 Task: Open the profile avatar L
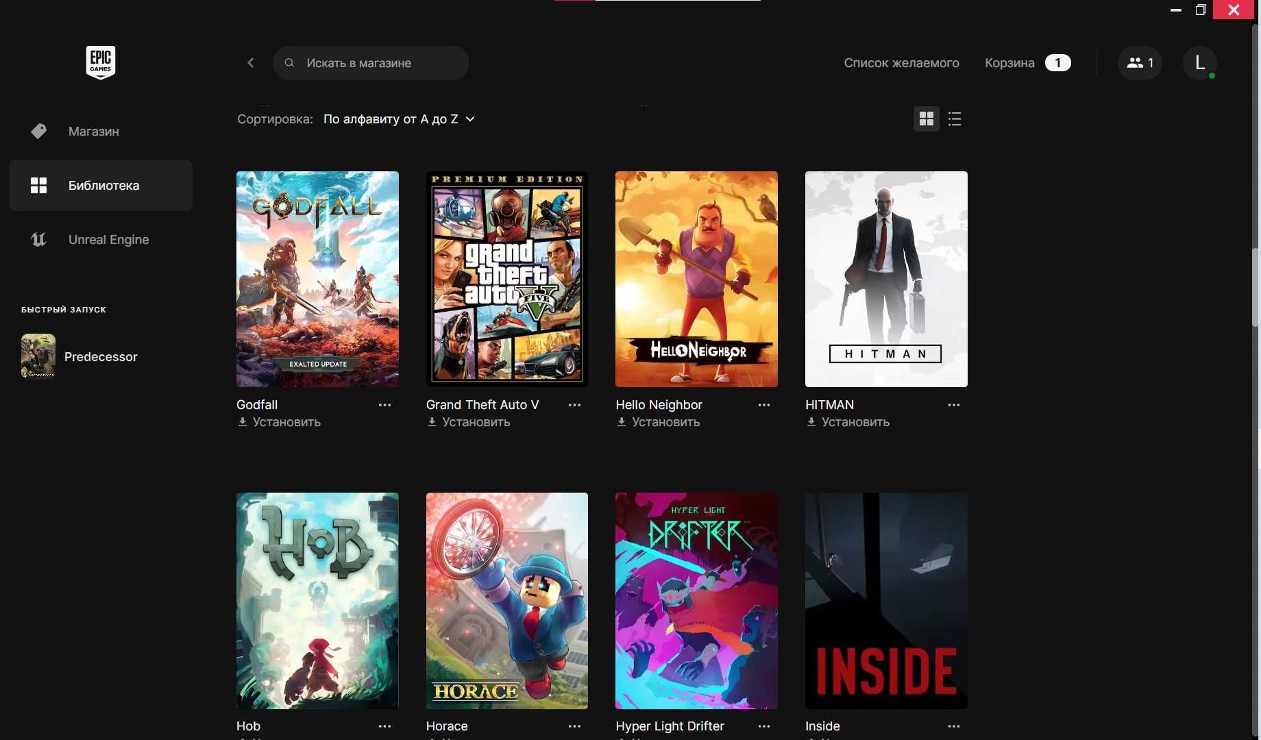click(1200, 63)
